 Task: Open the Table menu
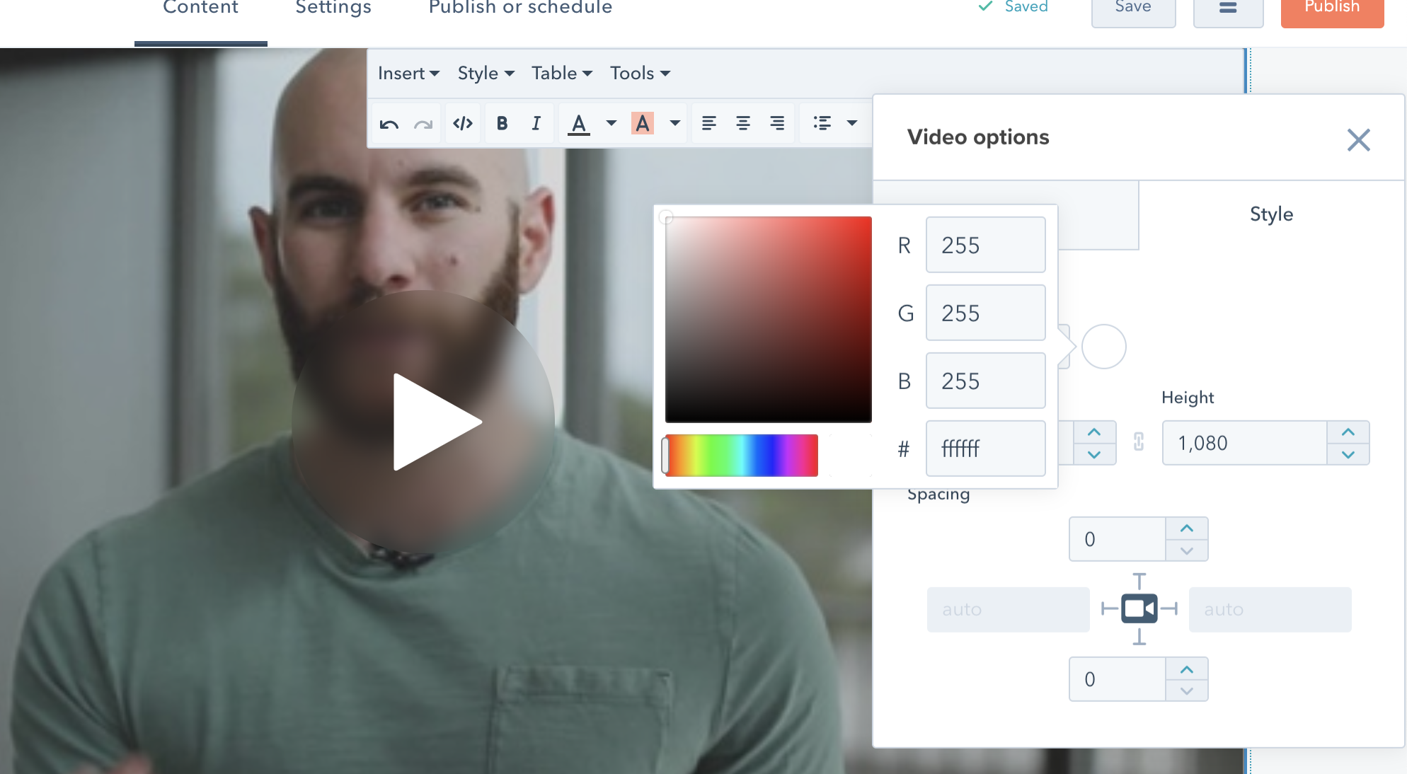pos(562,74)
